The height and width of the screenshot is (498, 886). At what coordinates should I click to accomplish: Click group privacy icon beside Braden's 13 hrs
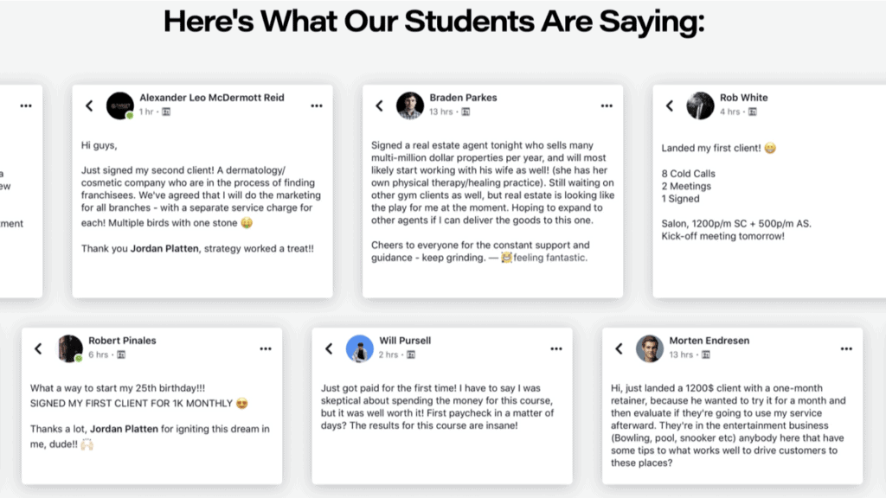click(465, 112)
